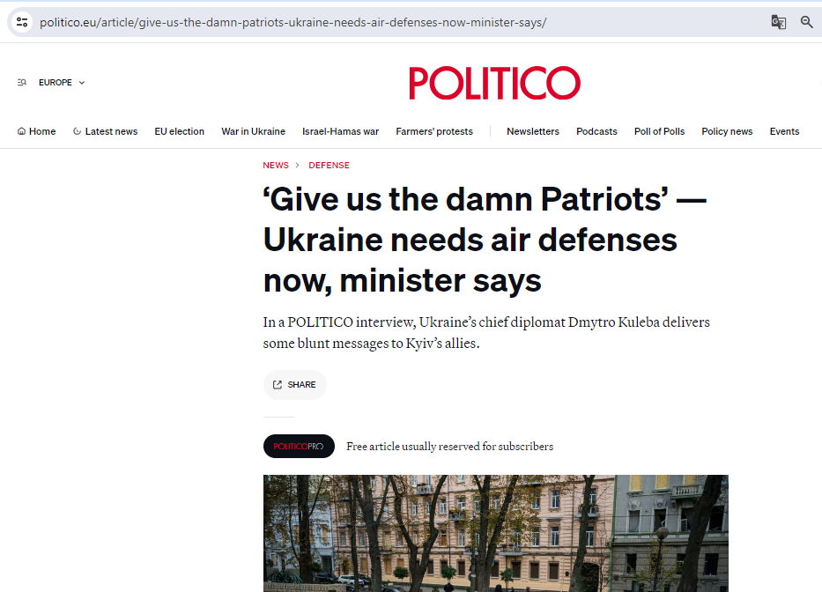Open the Farmers' protests section

(x=434, y=131)
